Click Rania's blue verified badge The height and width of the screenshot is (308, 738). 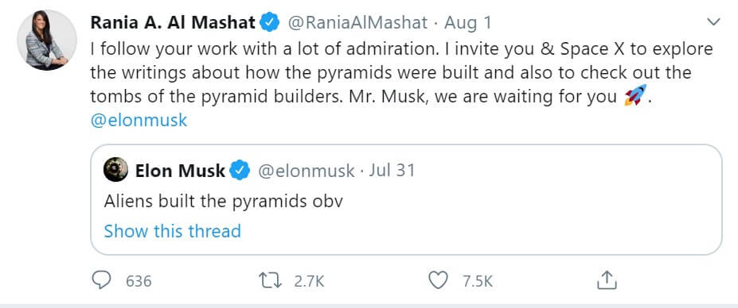(x=270, y=22)
